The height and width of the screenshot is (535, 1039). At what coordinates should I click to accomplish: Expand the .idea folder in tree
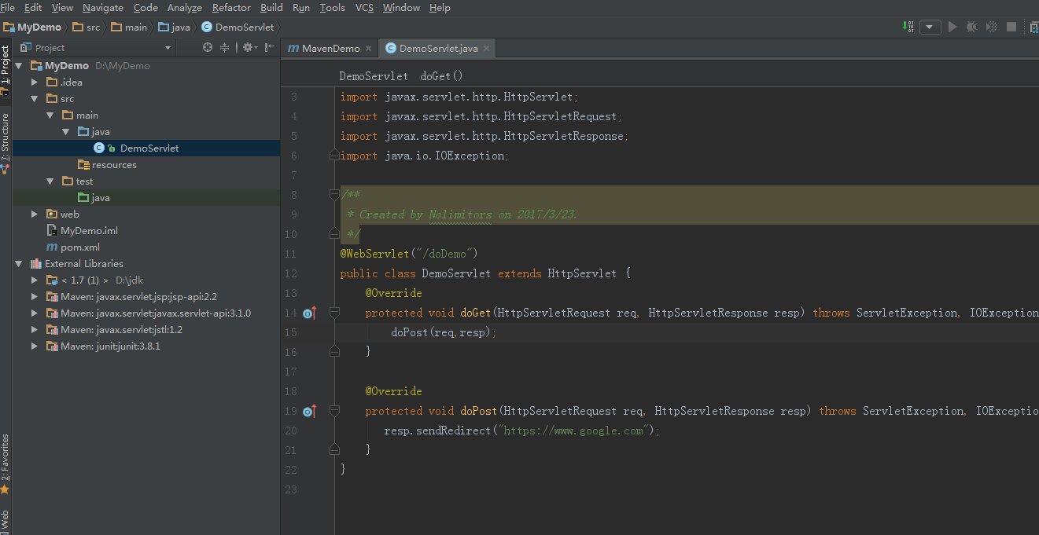tap(35, 82)
